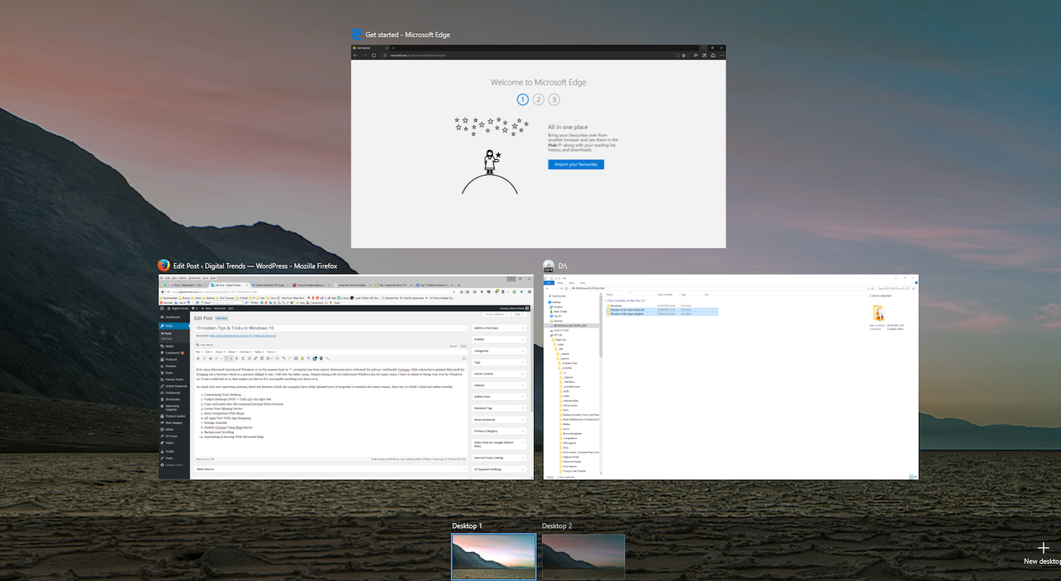This screenshot has height=581, width=1061.
Task: Open the Help dropdown in WordPress
Action: point(518,314)
